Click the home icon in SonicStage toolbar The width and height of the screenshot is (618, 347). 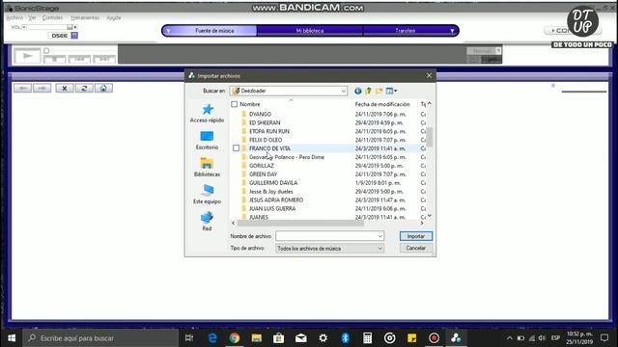click(x=103, y=88)
